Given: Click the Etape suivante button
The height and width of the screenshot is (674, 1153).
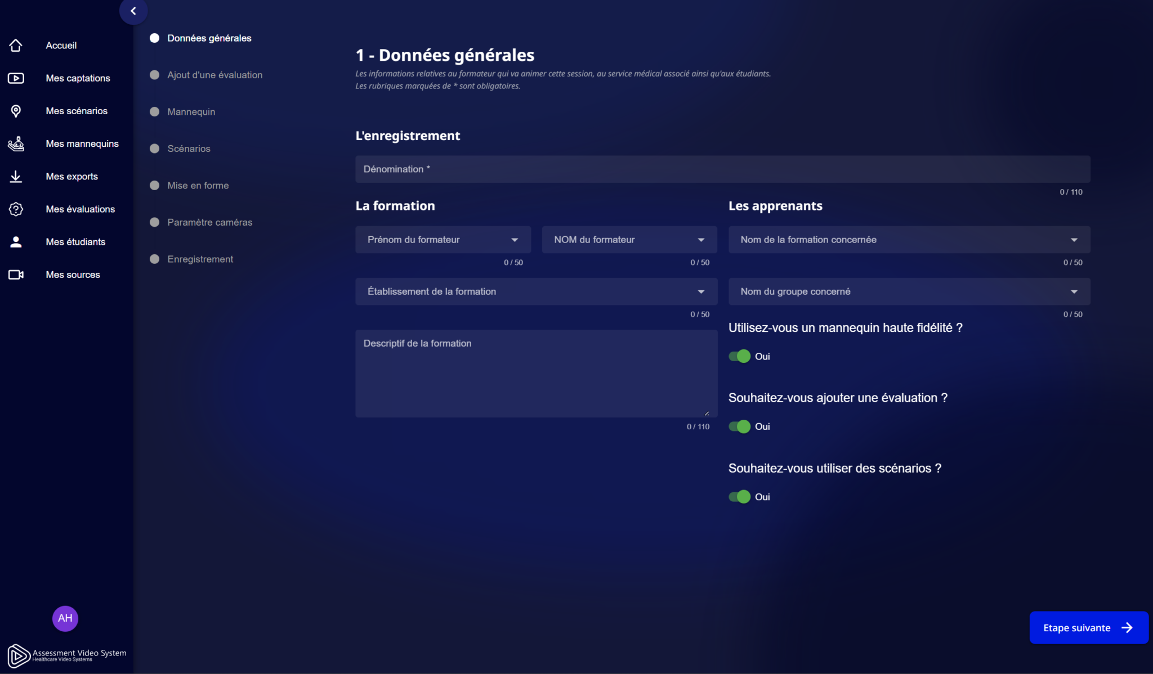Looking at the screenshot, I should pos(1089,628).
